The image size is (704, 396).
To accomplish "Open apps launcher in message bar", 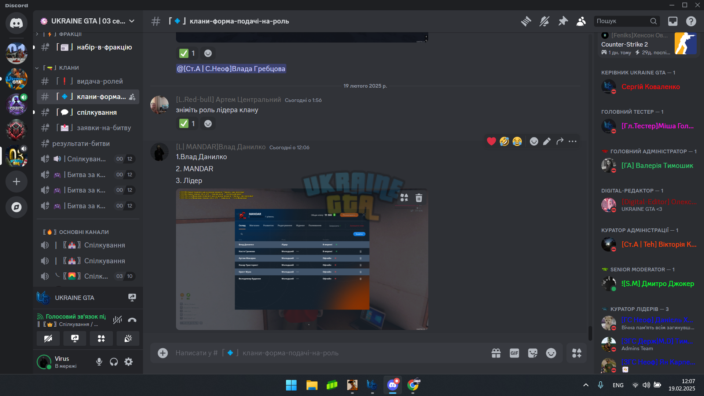I will pyautogui.click(x=577, y=353).
